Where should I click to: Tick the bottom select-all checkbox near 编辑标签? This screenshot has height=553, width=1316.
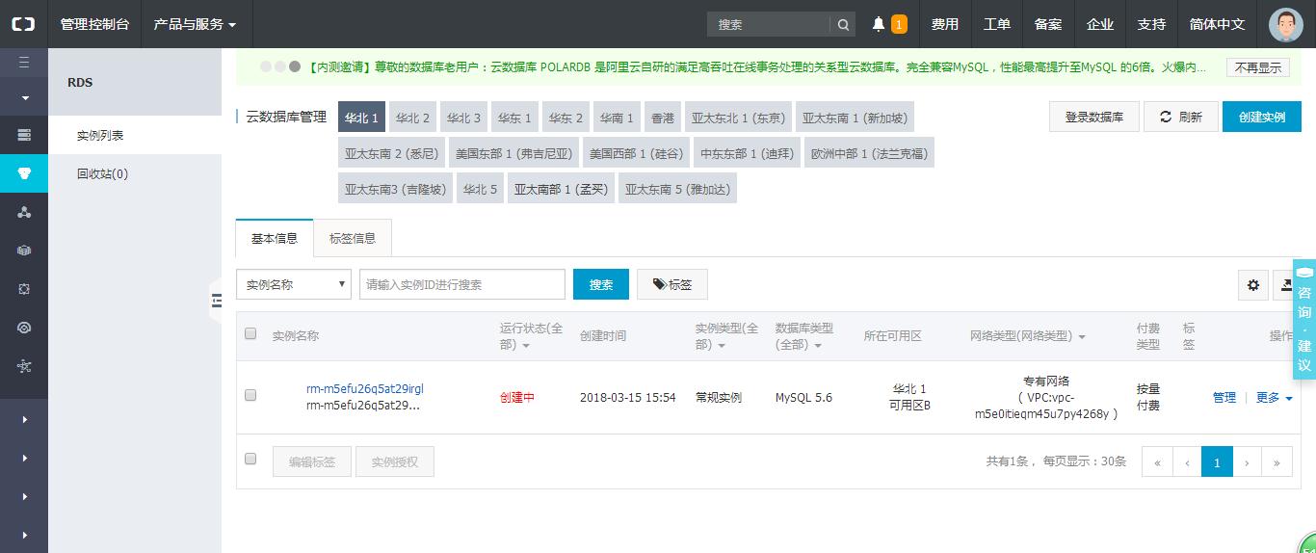tap(250, 459)
